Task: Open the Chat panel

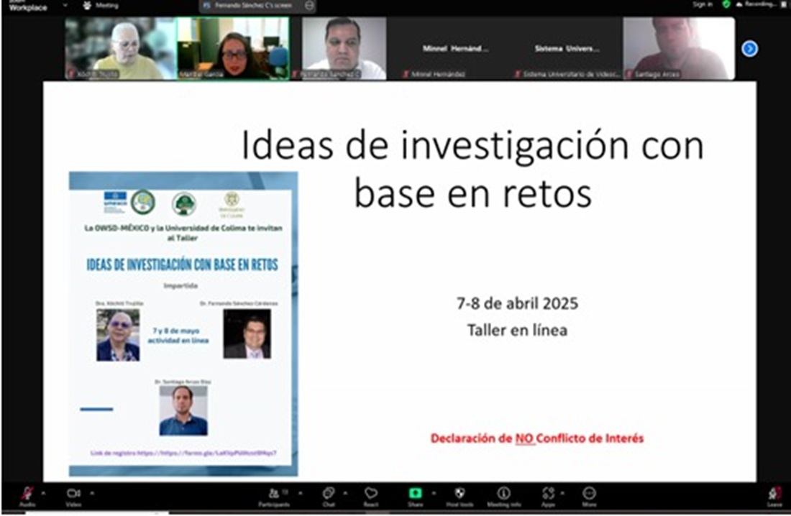Action: tap(329, 494)
